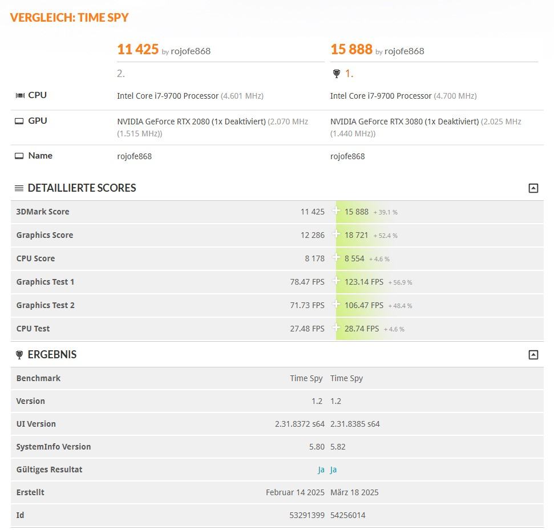Click the '28.74 FPS' value
The width and height of the screenshot is (554, 530).
point(362,329)
